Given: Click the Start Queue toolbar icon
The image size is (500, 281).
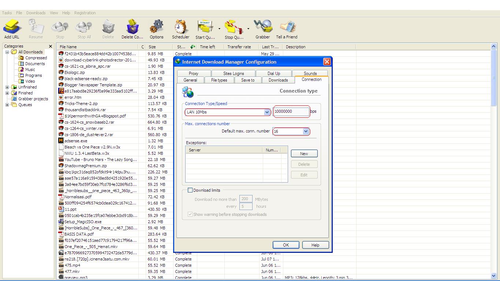Looking at the screenshot, I should tap(205, 27).
